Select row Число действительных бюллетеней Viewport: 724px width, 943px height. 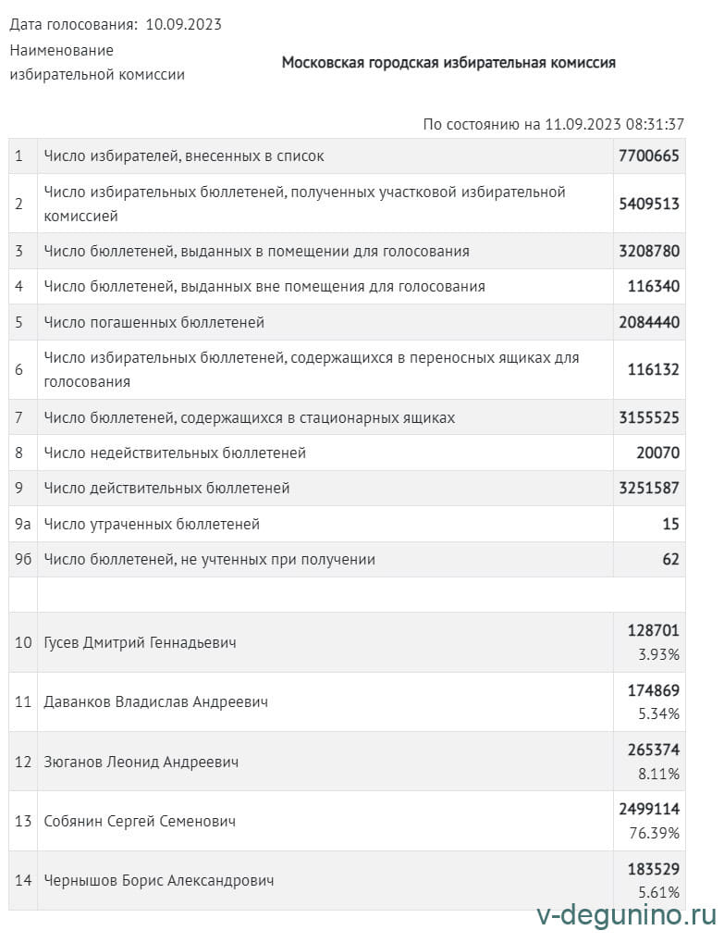click(x=166, y=489)
